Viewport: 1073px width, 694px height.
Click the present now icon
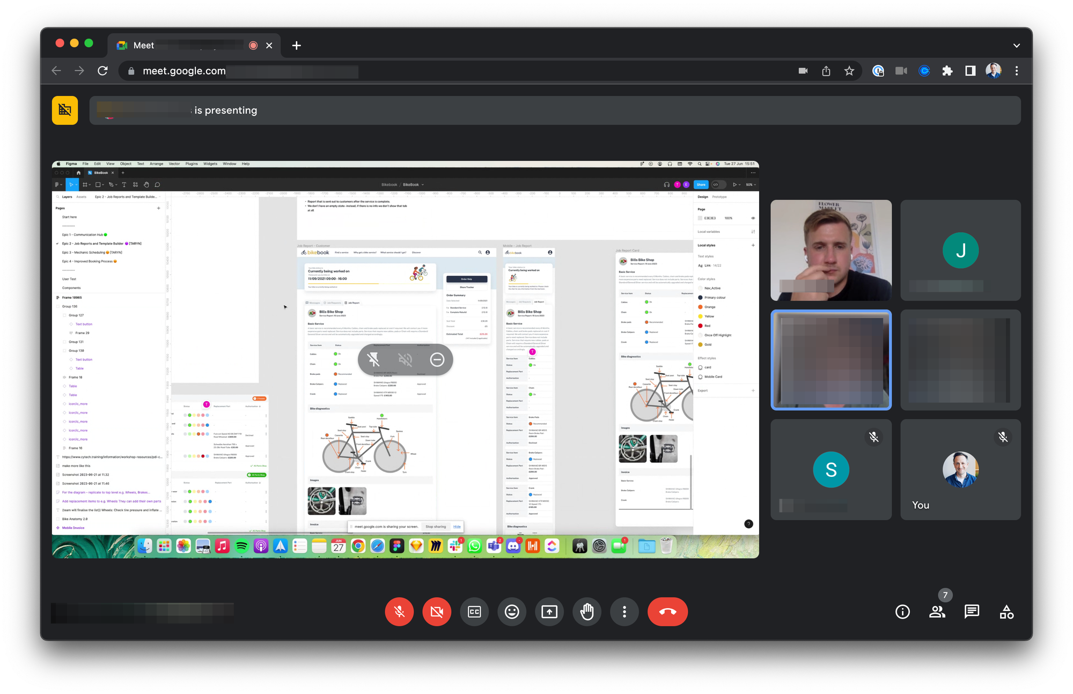[549, 611]
